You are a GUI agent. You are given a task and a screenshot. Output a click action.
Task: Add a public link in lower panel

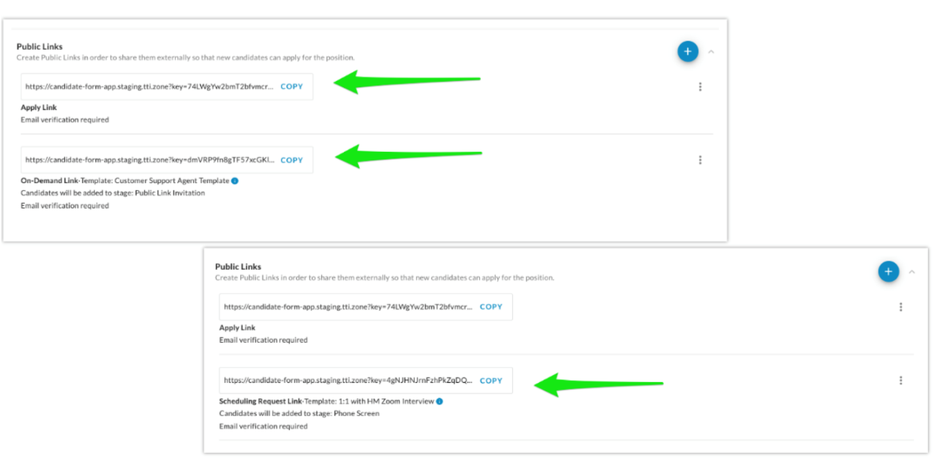[888, 271]
